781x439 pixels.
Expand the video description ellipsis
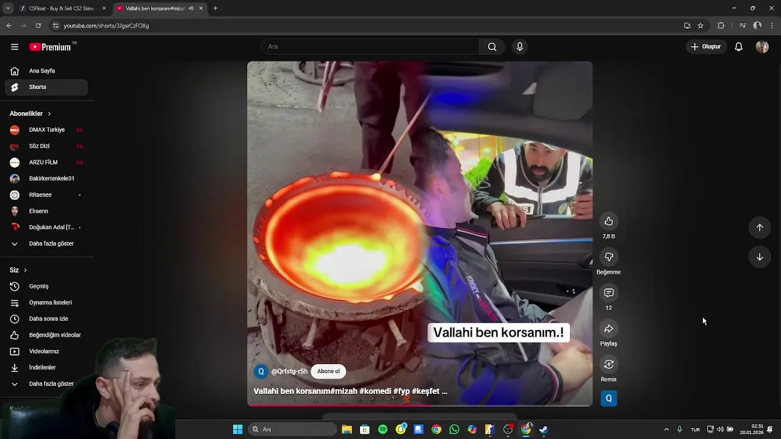(444, 391)
